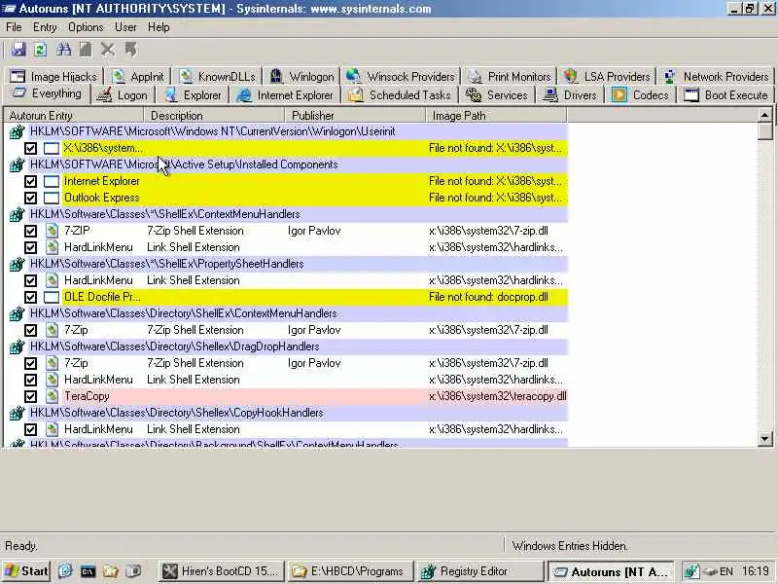Click the Properties toolbar icon
This screenshot has width=778, height=584.
click(86, 50)
